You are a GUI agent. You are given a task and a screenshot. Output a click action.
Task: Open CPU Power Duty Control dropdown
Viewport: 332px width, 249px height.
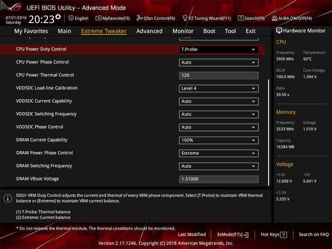[219, 49]
